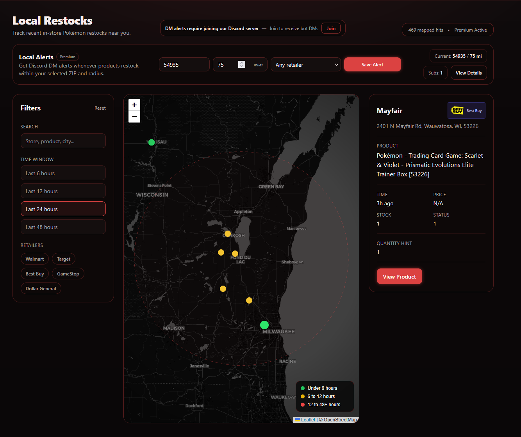Open the OpenStreetMap attribution link
Image resolution: width=521 pixels, height=437 pixels.
[340, 420]
